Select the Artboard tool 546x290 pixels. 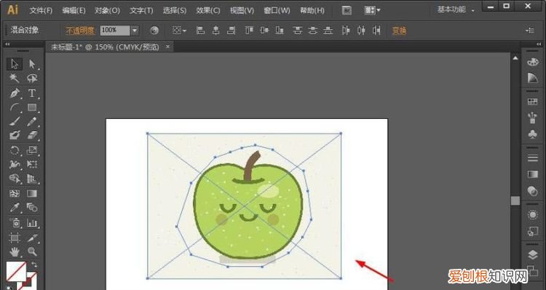(15, 238)
